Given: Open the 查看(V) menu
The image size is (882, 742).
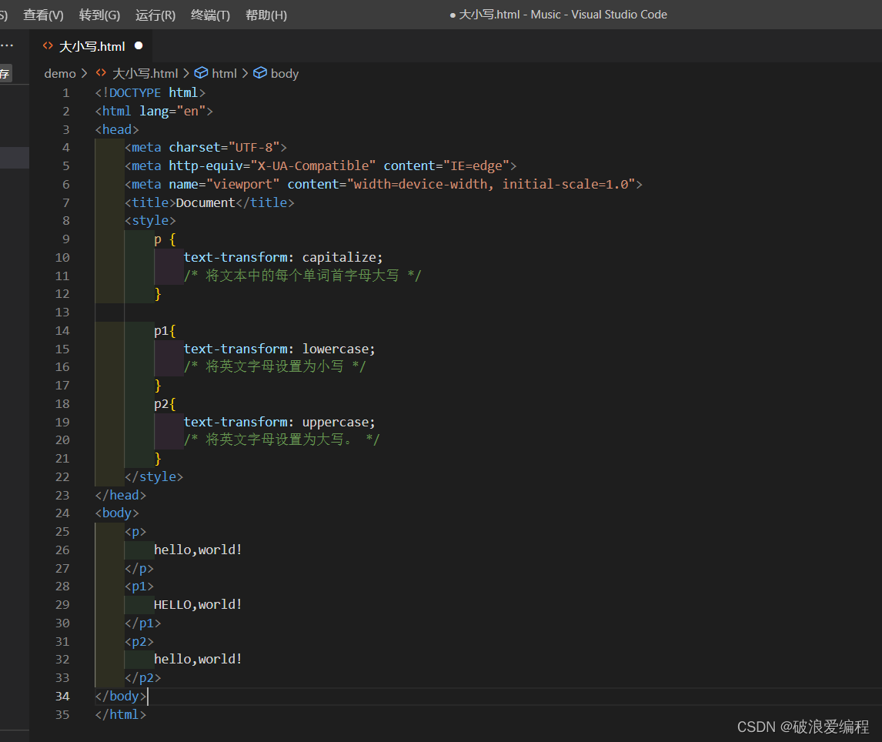Looking at the screenshot, I should 43,15.
